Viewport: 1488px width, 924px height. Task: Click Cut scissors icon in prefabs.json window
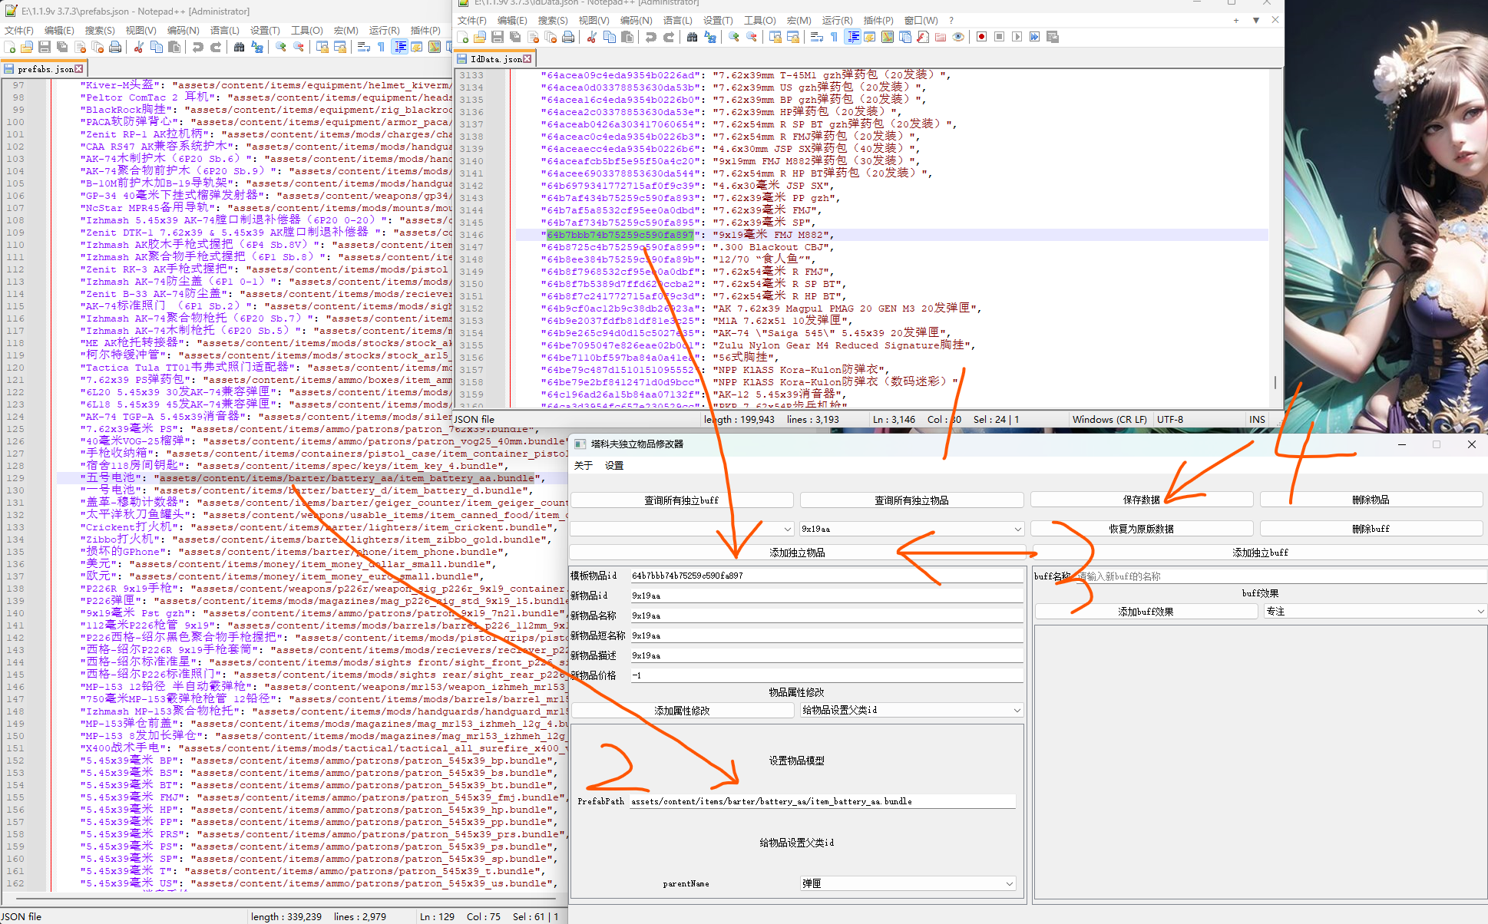[x=139, y=48]
